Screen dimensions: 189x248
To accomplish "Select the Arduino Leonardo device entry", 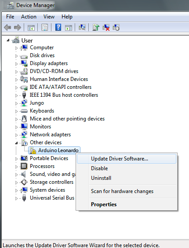I will click(54, 150).
